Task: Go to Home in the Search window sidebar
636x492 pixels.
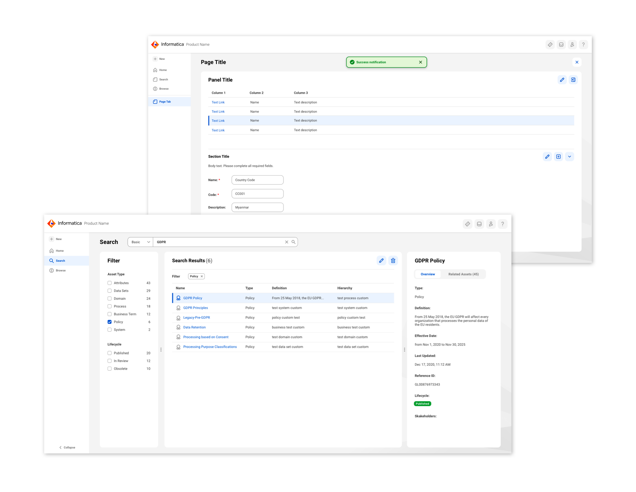Action: [57, 251]
